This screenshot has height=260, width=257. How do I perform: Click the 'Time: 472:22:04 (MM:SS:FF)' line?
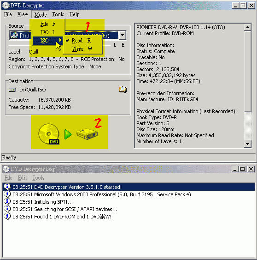coord(168,81)
